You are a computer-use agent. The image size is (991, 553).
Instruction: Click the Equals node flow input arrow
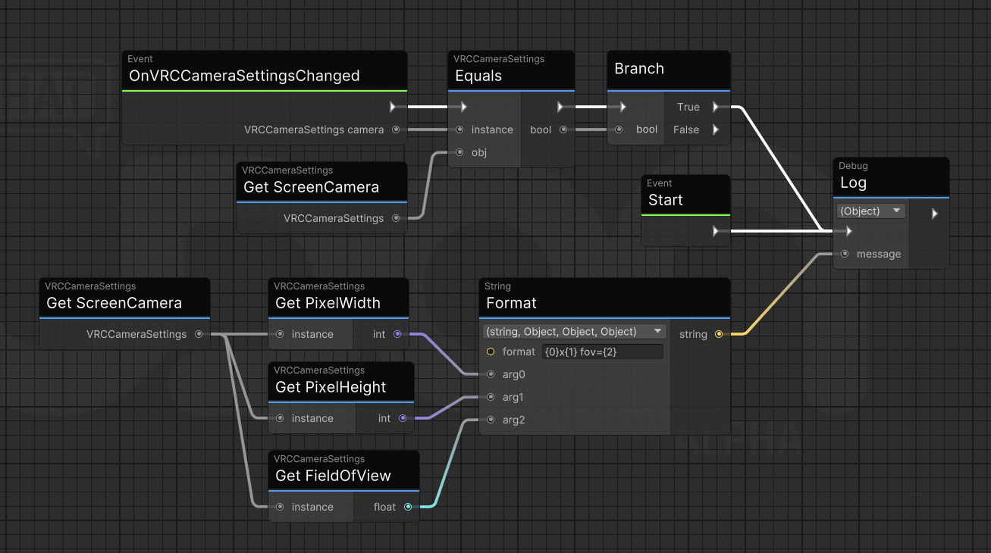(x=463, y=107)
